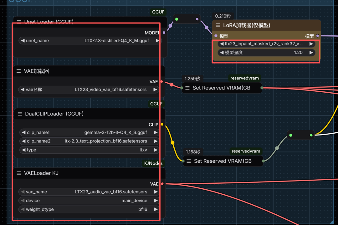Step clip_name2 backward with left arrow
This screenshot has width=338, height=225.
[23, 141]
